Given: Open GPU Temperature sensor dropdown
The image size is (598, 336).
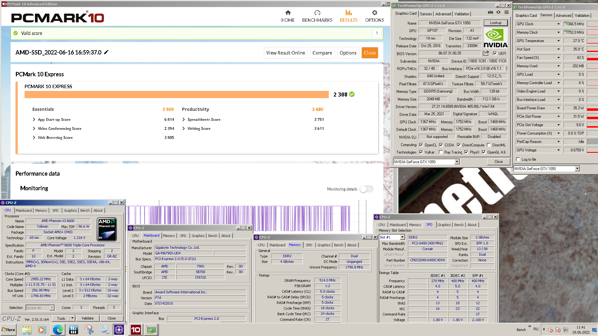Looking at the screenshot, I should (558, 41).
